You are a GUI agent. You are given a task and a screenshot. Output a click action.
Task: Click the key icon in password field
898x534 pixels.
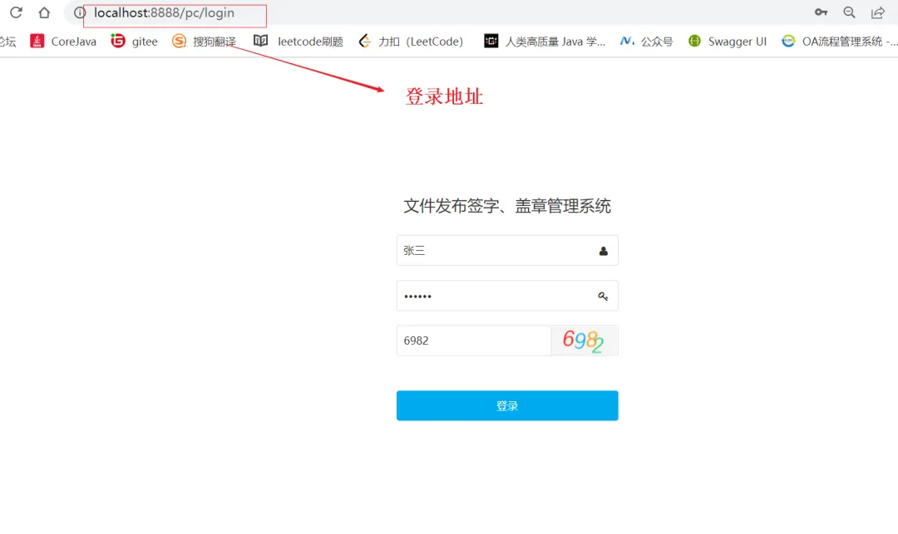pyautogui.click(x=603, y=296)
